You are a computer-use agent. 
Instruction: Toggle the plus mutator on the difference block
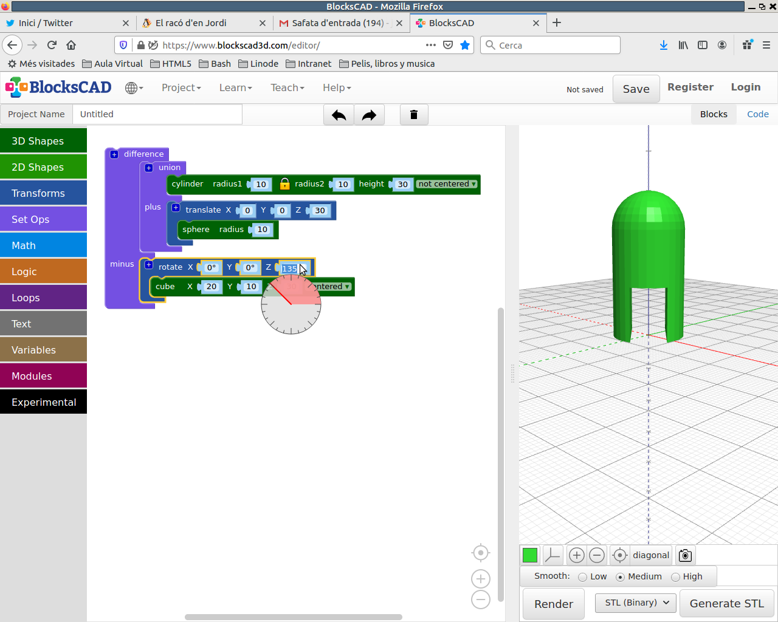114,154
